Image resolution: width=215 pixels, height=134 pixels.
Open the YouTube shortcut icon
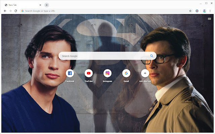tap(89, 73)
